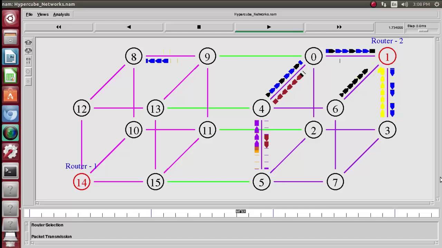This screenshot has height=248, width=442.
Task: Open the Views menu
Action: (x=43, y=14)
